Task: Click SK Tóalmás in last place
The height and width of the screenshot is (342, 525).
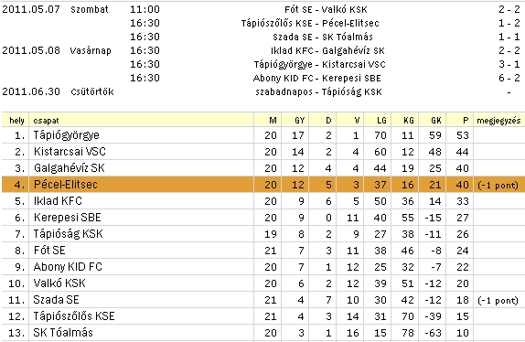Action: pyautogui.click(x=63, y=332)
